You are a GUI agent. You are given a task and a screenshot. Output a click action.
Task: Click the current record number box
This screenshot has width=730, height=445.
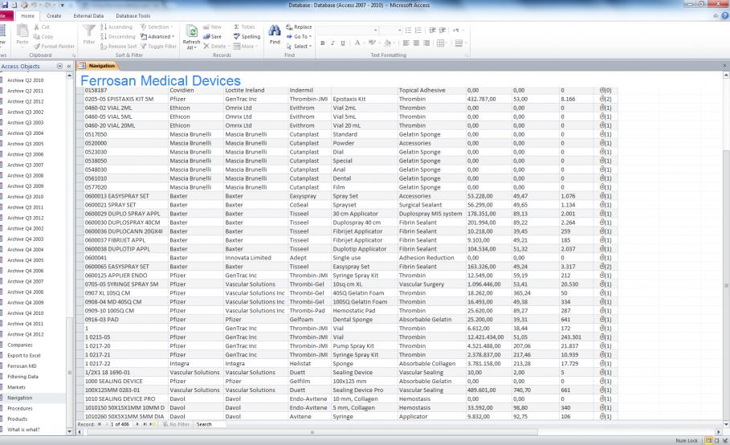(120, 425)
